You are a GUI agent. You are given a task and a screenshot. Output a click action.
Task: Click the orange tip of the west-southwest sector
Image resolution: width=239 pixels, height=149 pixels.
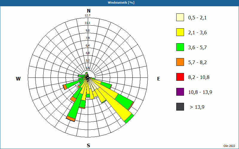click(65, 87)
